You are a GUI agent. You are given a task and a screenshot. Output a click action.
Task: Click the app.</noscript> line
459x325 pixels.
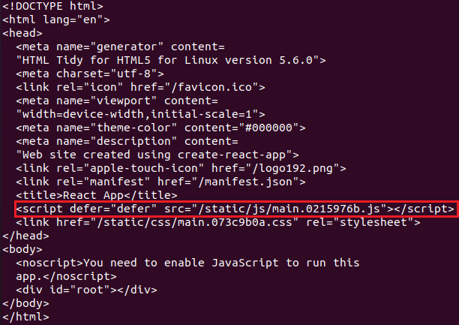(x=66, y=276)
